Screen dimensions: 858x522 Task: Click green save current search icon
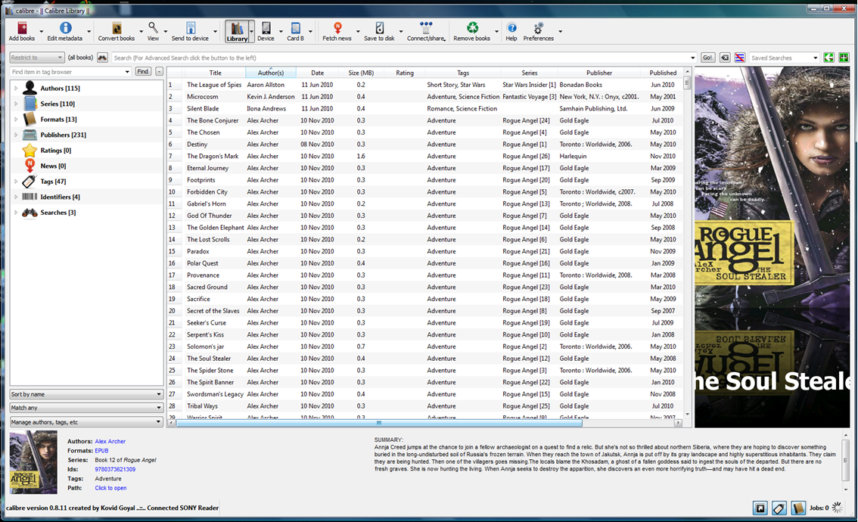click(x=844, y=57)
